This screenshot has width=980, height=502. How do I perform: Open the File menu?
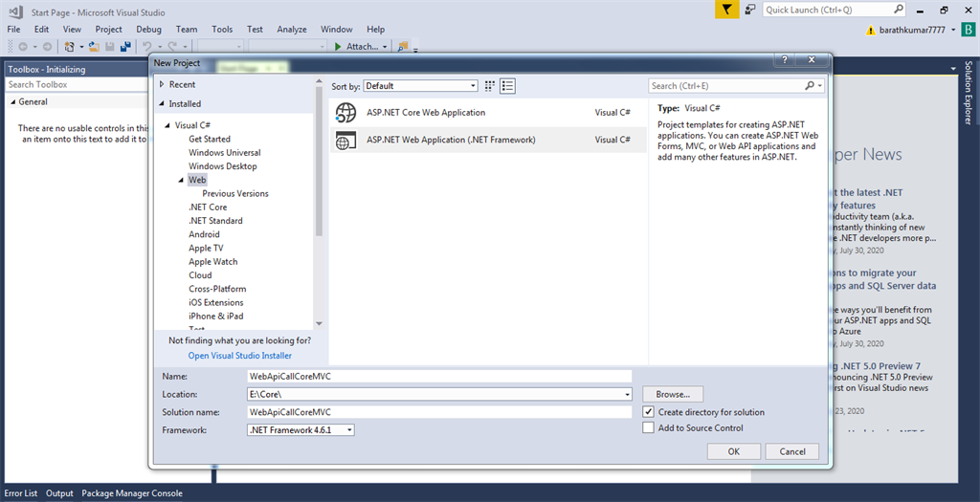[x=13, y=30]
